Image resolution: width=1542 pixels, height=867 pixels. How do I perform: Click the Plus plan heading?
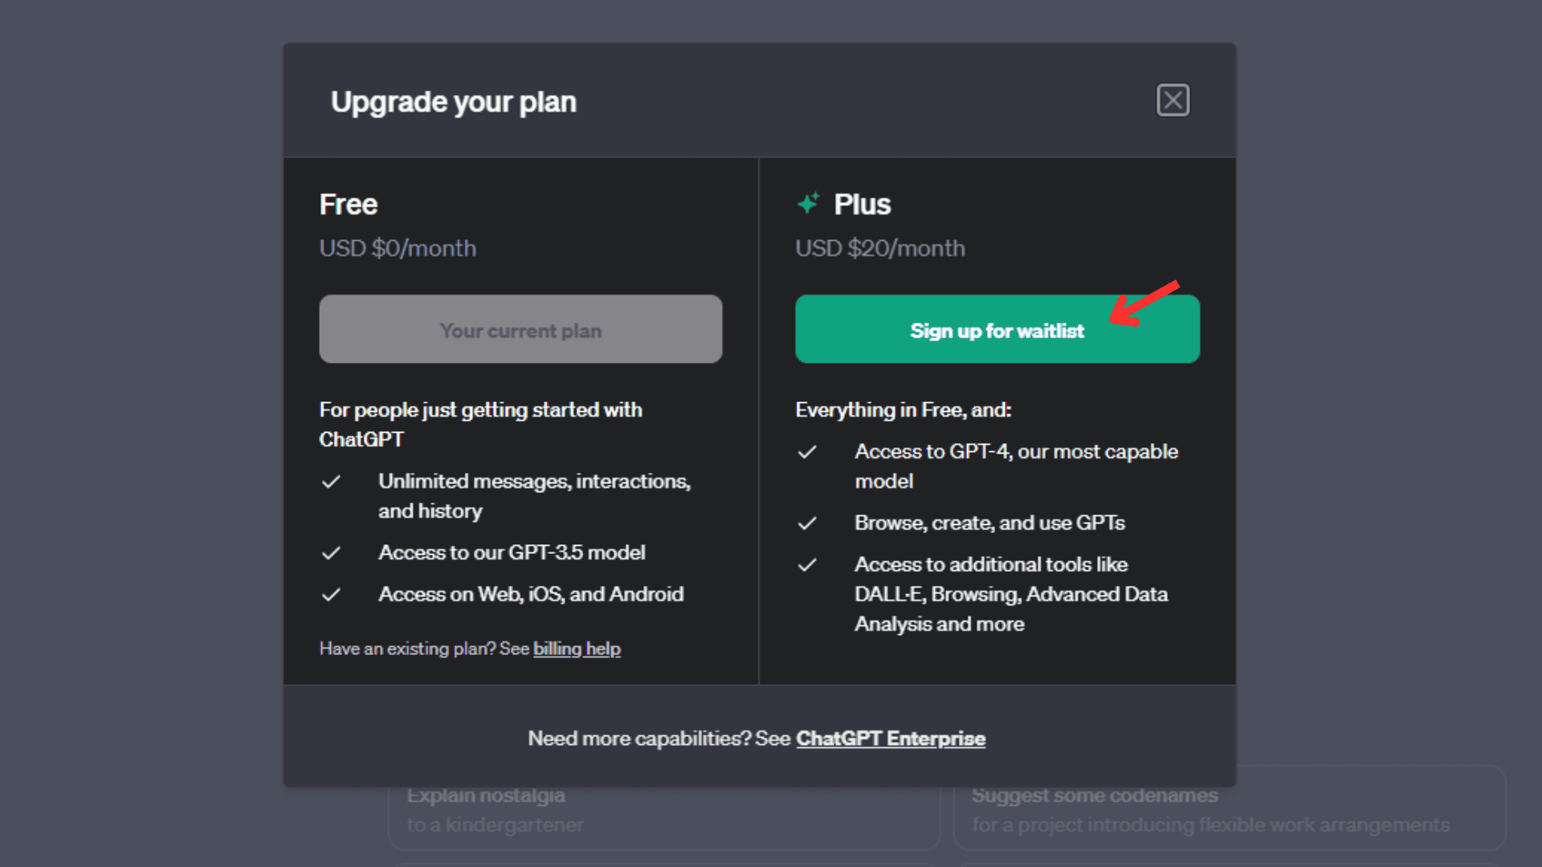tap(863, 205)
